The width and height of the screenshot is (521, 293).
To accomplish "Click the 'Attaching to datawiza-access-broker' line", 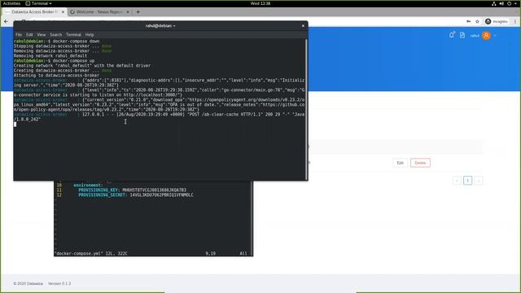I will pos(56,76).
